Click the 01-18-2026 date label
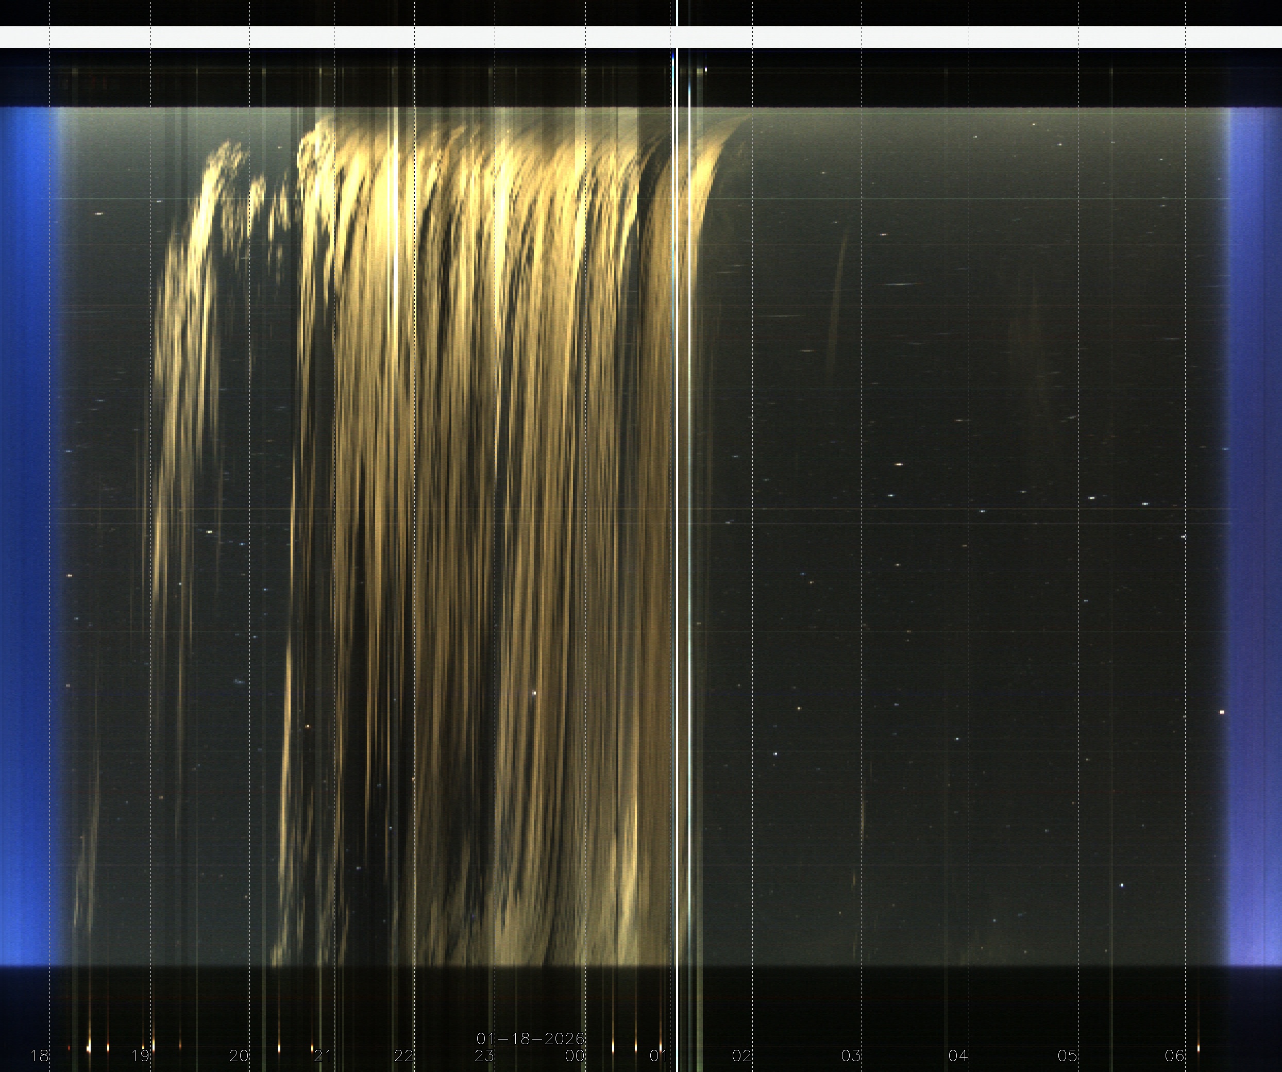The height and width of the screenshot is (1072, 1282). tap(530, 1038)
